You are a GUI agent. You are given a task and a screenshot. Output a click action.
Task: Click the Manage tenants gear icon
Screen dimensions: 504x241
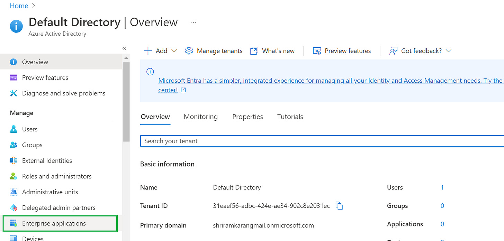click(189, 51)
